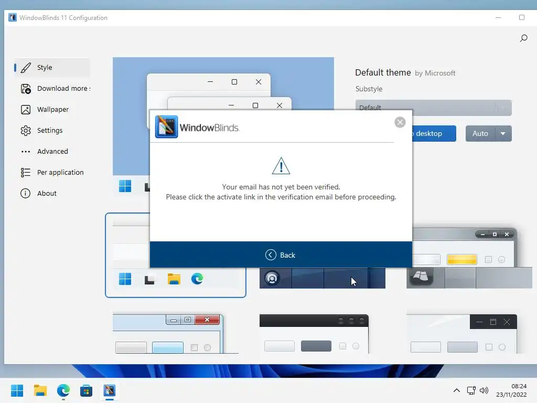Click the warning triangle icon
Screen dimensions: 537x403
(x=281, y=166)
